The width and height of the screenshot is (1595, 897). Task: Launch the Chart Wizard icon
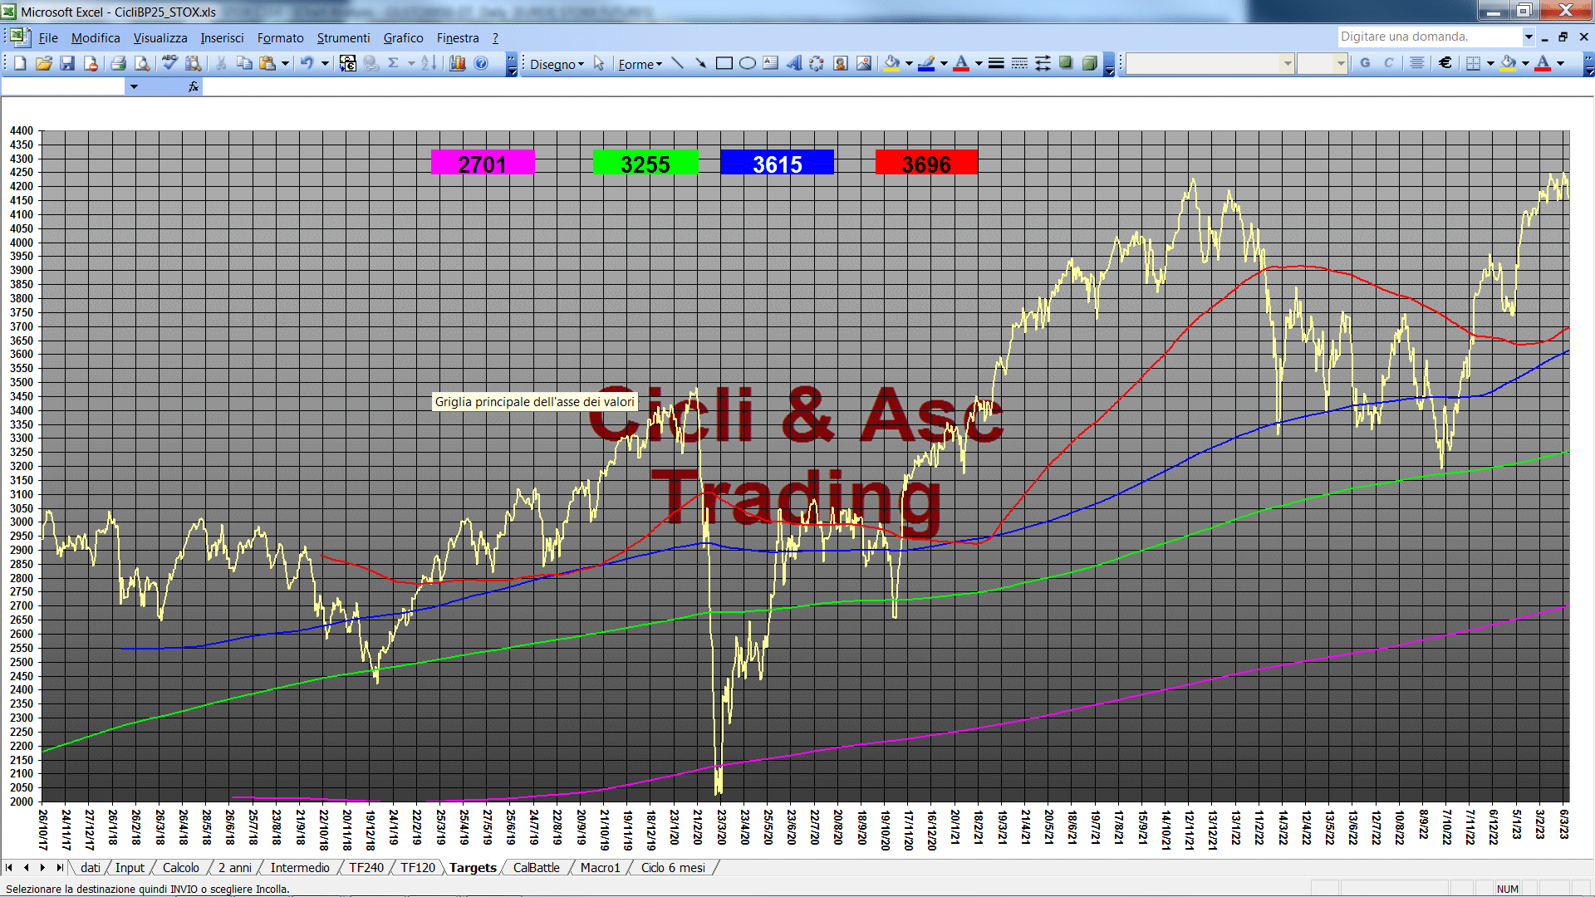458,63
